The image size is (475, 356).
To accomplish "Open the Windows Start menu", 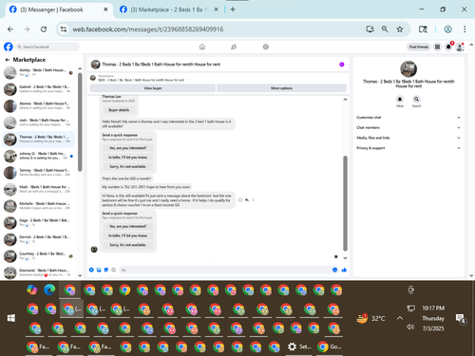I will (11, 318).
